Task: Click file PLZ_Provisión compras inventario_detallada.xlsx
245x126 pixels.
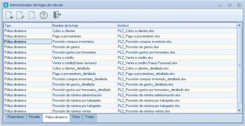Action: pyautogui.click(x=152, y=79)
